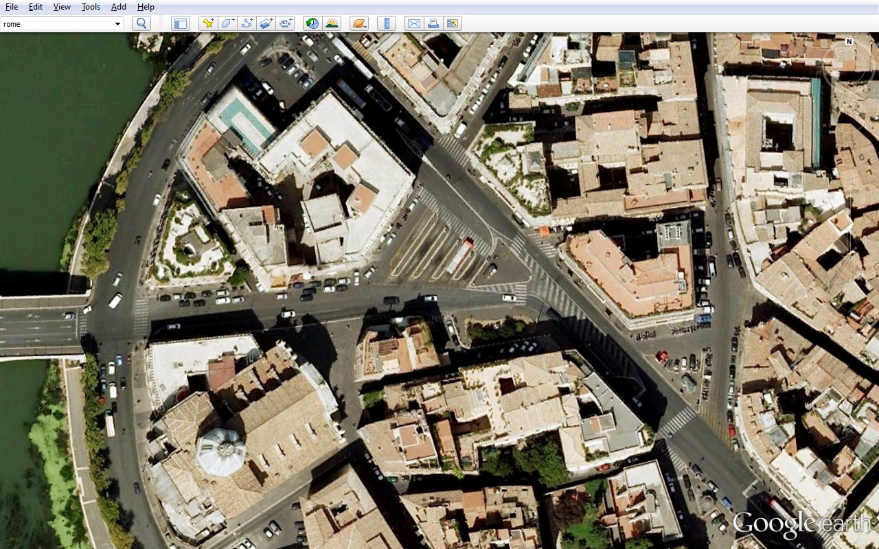879x549 pixels.
Task: Open the Edit menu
Action: coord(36,7)
